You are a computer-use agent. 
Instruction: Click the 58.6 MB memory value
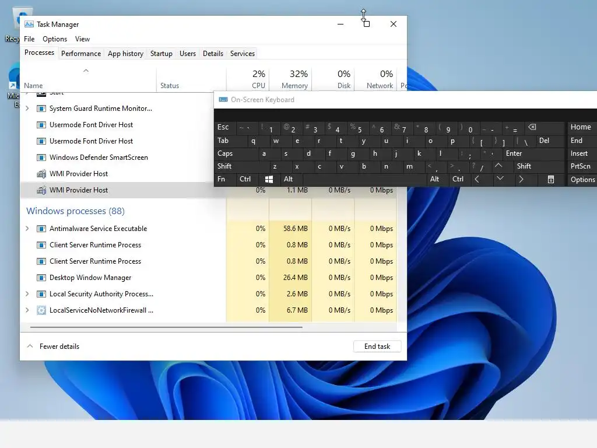pyautogui.click(x=295, y=229)
